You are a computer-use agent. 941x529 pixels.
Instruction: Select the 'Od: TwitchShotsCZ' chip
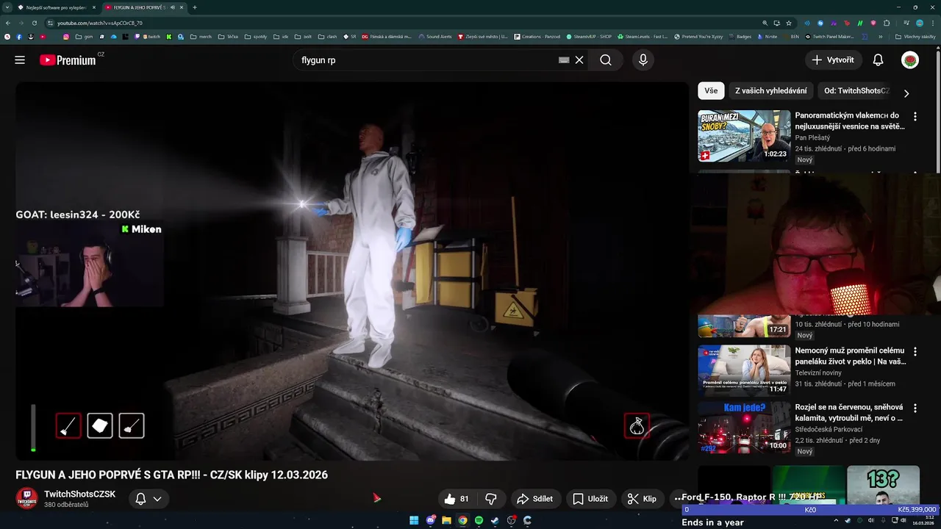[856, 91]
